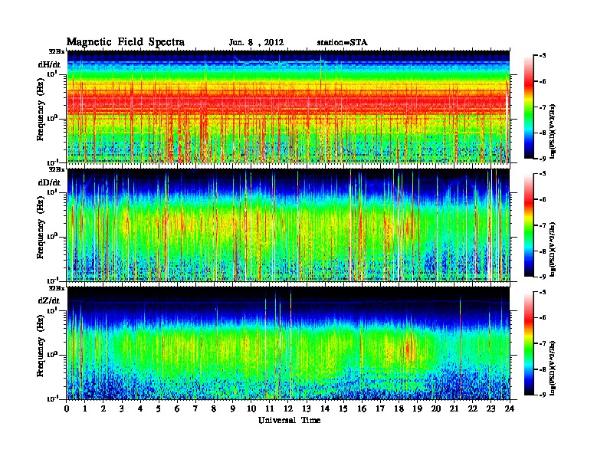Click the hour "18" tick label
Screen dimensions: 607x469
pyautogui.click(x=399, y=408)
